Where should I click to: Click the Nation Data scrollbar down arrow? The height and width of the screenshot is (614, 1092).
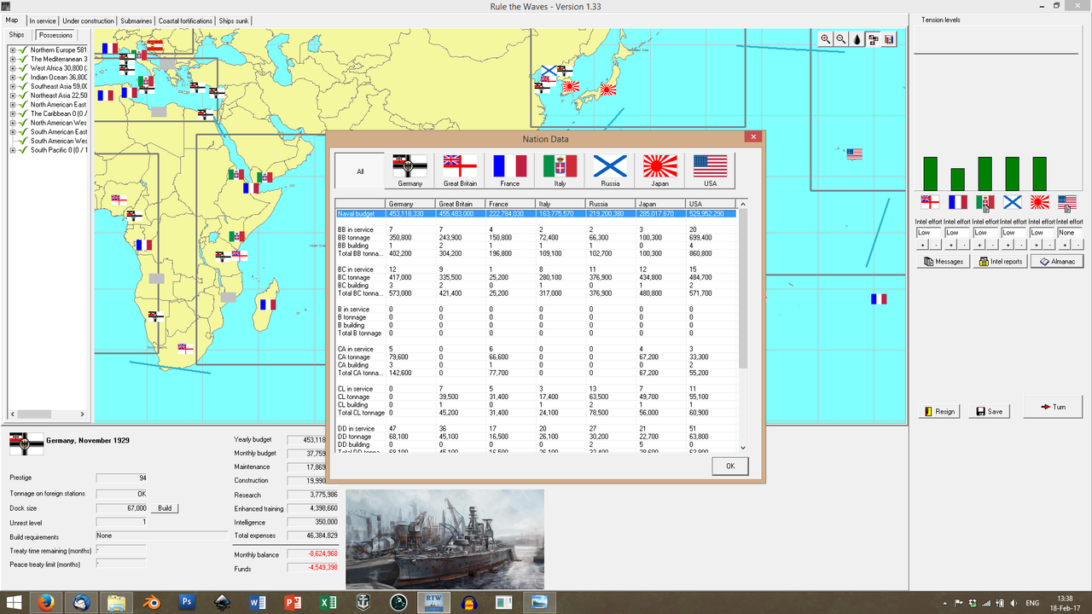[x=742, y=447]
